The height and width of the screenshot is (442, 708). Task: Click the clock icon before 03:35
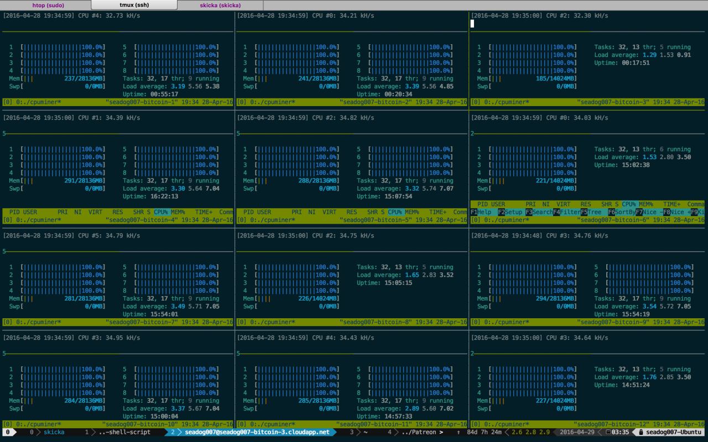(608, 432)
